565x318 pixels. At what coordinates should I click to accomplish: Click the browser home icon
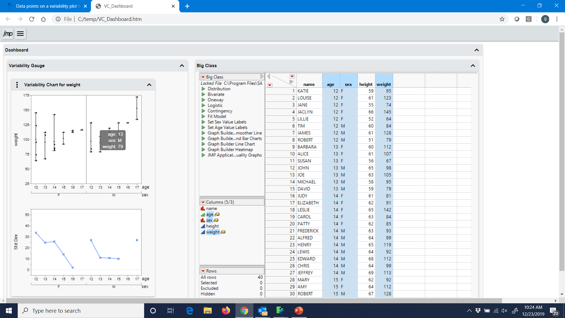43,19
